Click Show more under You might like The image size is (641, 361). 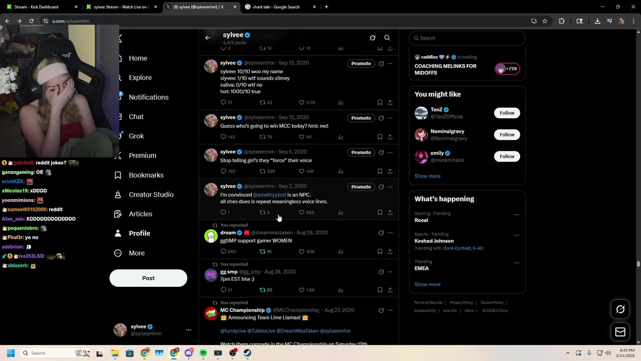click(x=427, y=176)
